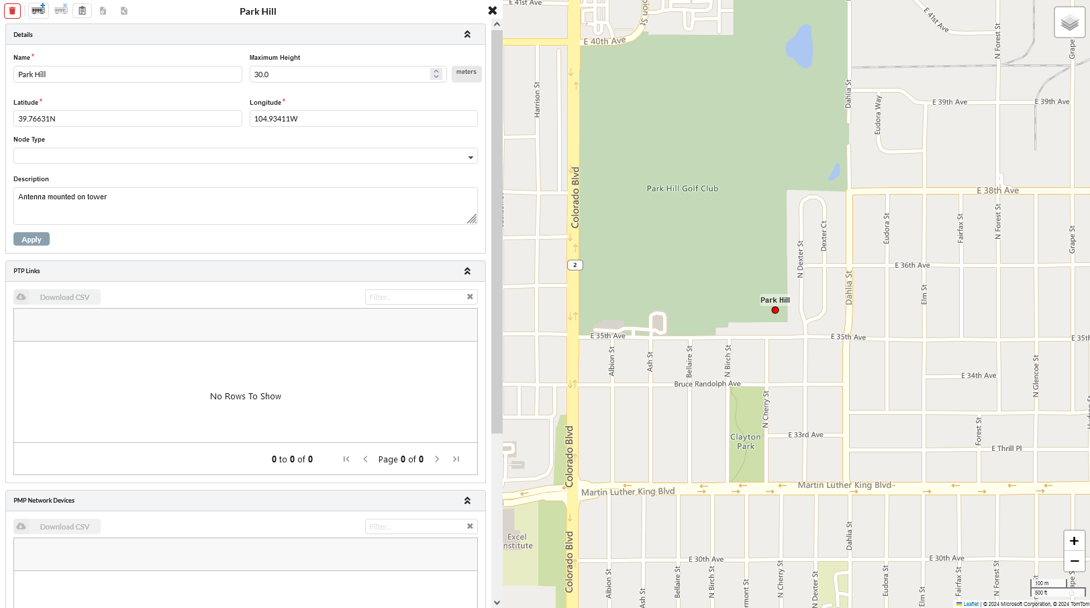Download CSV for PTP Links

[x=57, y=297]
